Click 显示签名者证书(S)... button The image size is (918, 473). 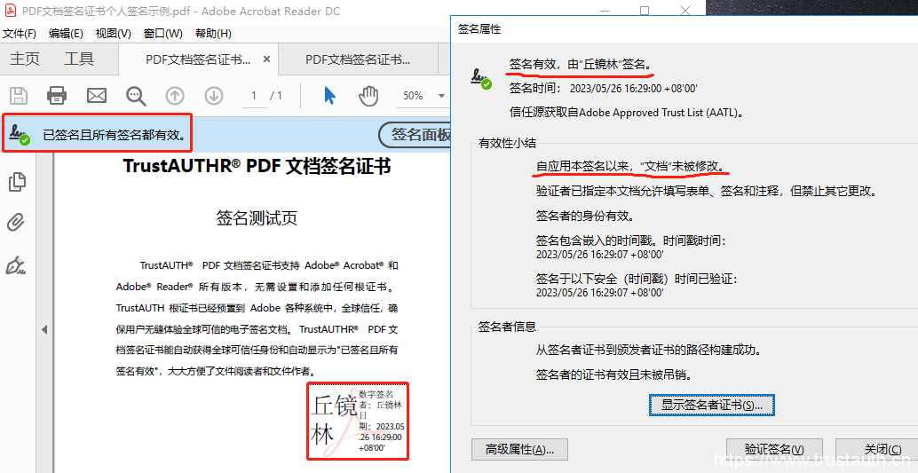coord(712,405)
